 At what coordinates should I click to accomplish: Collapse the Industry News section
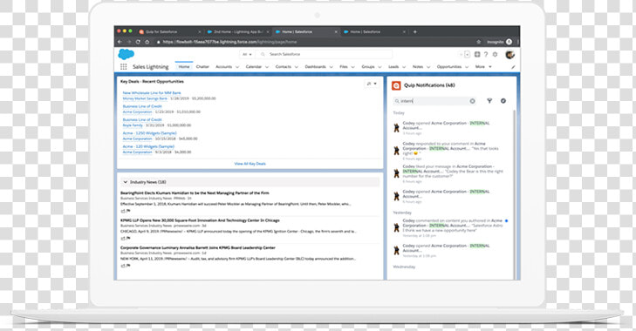(126, 182)
